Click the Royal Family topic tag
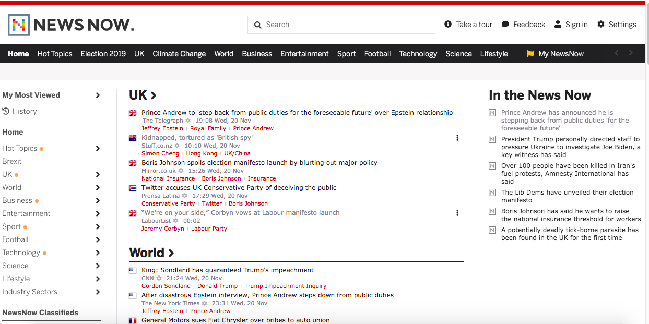 tap(208, 128)
